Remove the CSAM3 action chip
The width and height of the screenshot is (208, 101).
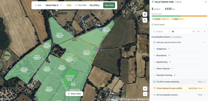pyautogui.click(x=168, y=19)
